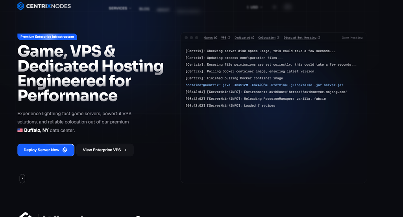Open the Blog nav link
The image size is (403, 217).
coord(144,9)
